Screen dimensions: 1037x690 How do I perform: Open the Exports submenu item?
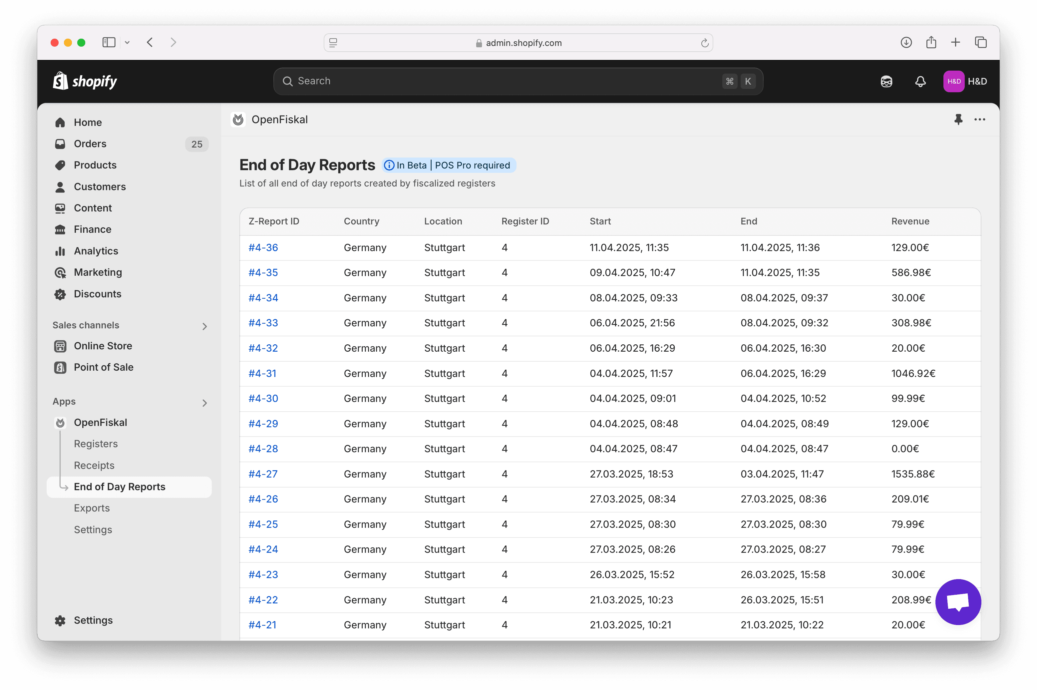click(x=92, y=508)
